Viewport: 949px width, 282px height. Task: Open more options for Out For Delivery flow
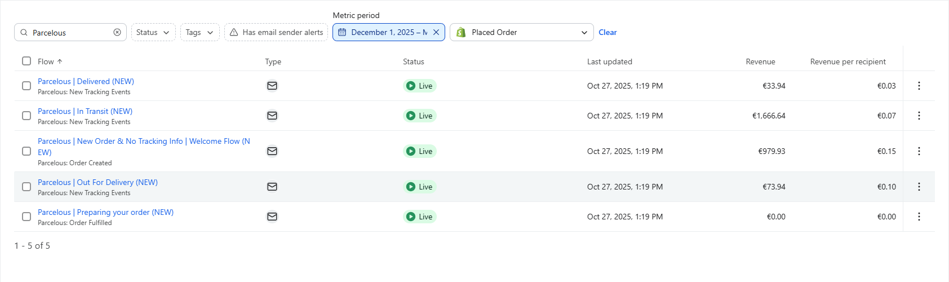(x=919, y=187)
